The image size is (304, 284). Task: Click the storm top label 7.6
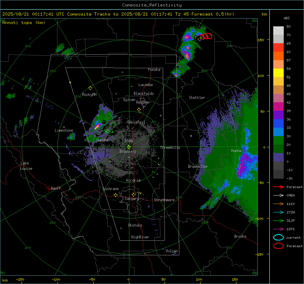[x=198, y=37]
